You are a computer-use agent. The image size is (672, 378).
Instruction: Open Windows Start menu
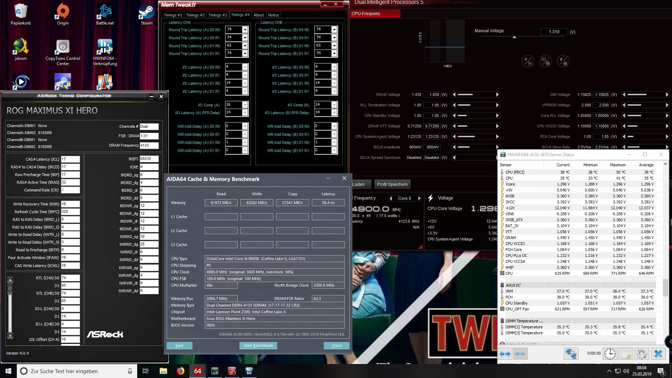8,371
